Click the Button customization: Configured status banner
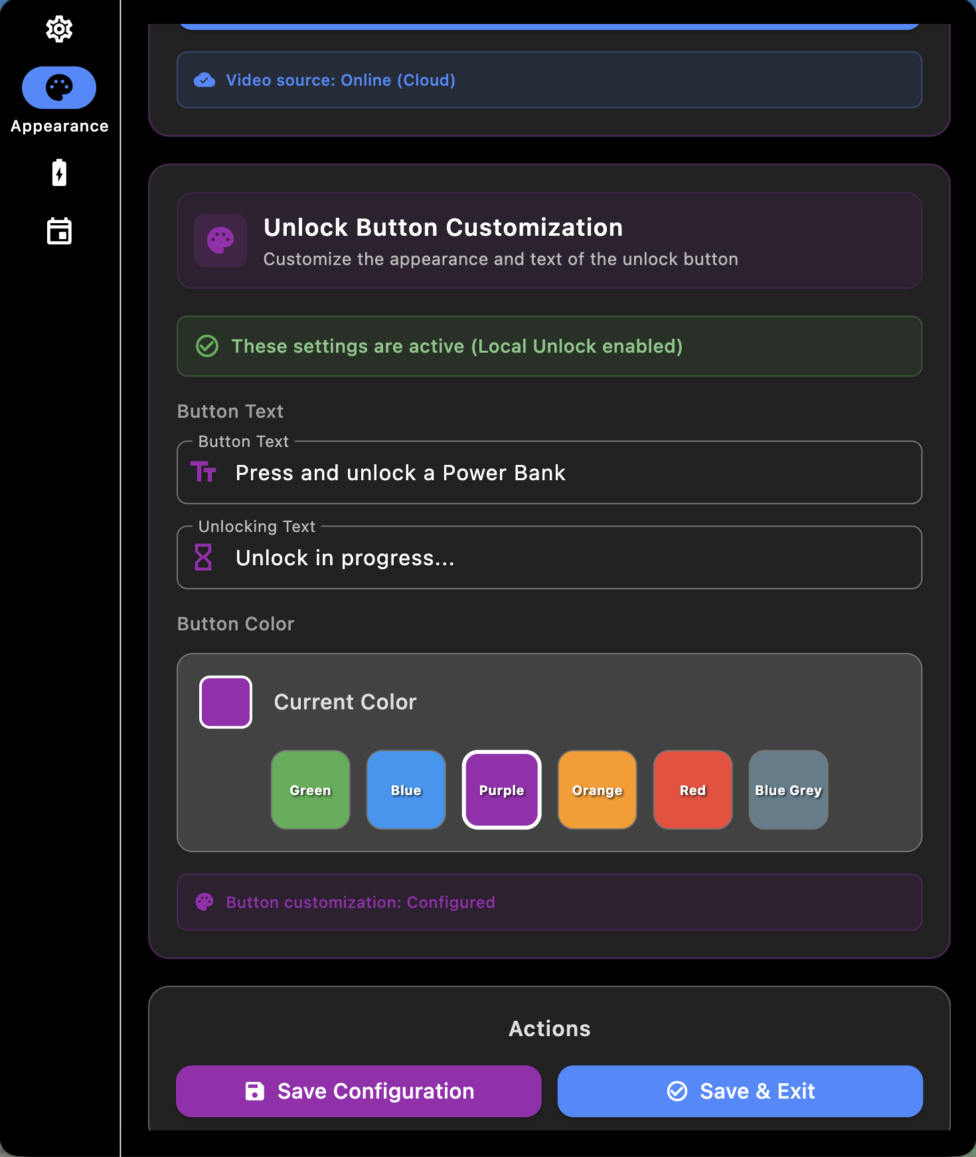976x1157 pixels. (549, 902)
